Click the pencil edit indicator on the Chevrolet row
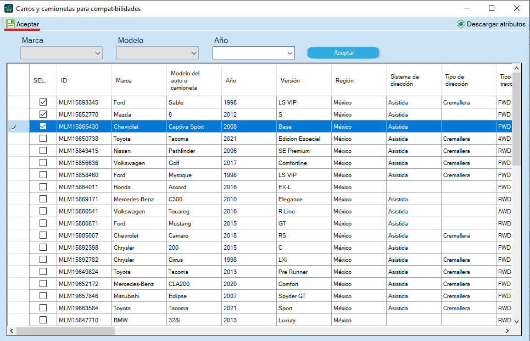This screenshot has height=341, width=530. tap(14, 127)
